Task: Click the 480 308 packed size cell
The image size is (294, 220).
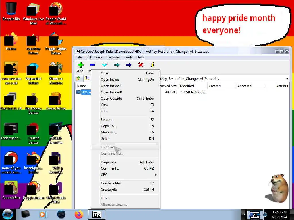Action: point(171,92)
